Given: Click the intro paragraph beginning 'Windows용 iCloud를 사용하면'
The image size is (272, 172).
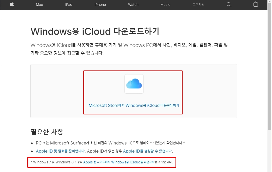Looking at the screenshot, I should [x=129, y=49].
